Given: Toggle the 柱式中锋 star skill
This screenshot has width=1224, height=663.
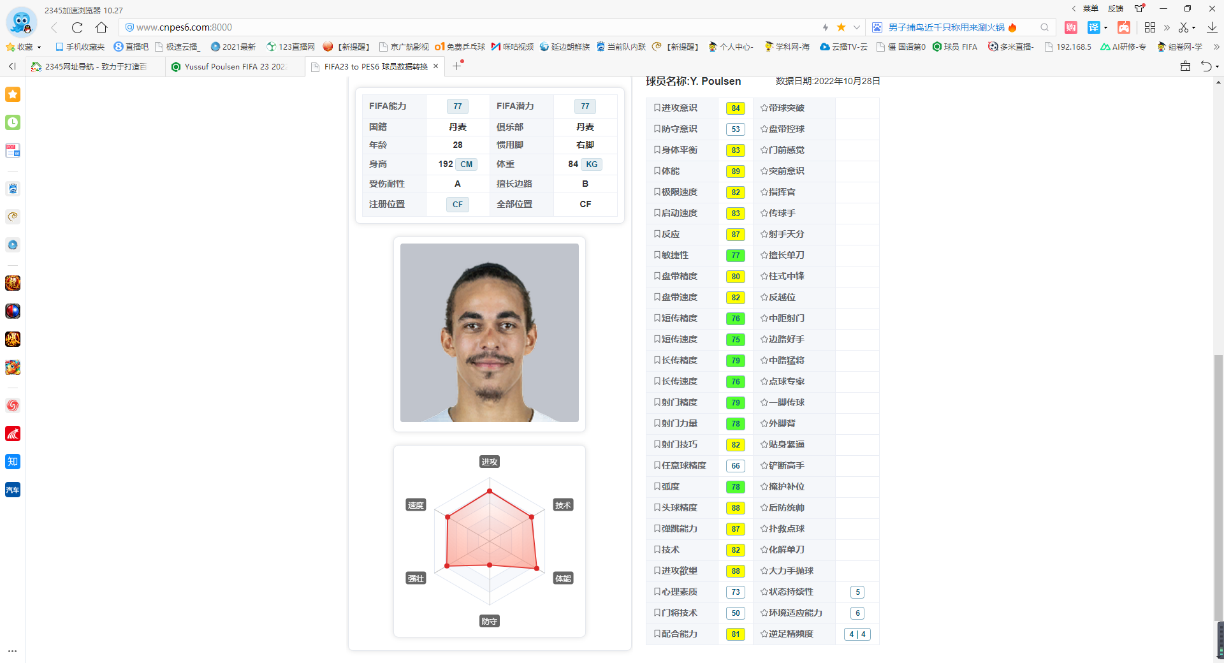Looking at the screenshot, I should point(782,277).
